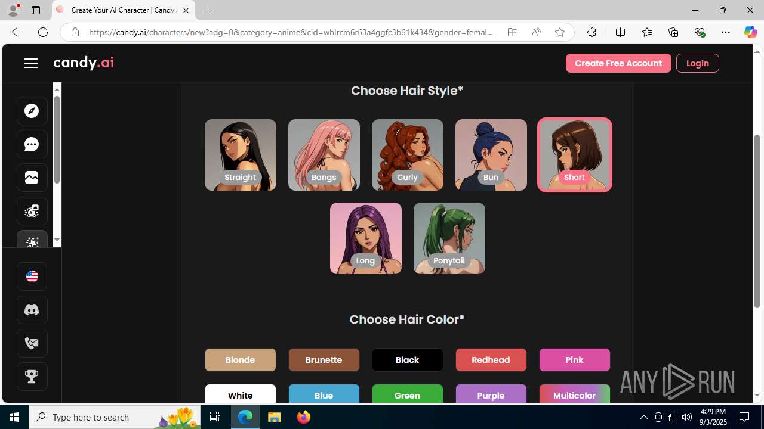Screen dimensions: 764x429
Task: Open the Action Center notifications icon
Action: [x=744, y=417]
